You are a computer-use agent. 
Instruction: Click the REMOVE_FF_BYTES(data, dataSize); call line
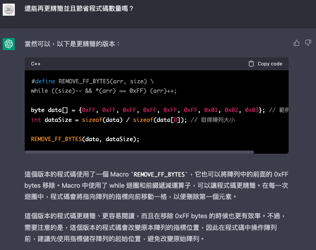click(x=85, y=139)
